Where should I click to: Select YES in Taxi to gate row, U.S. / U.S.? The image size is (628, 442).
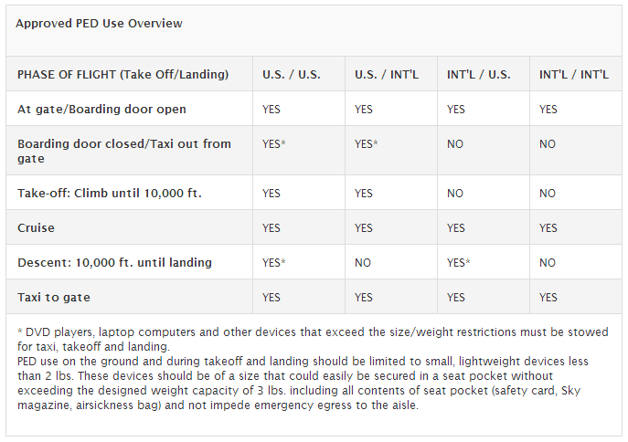point(271,297)
